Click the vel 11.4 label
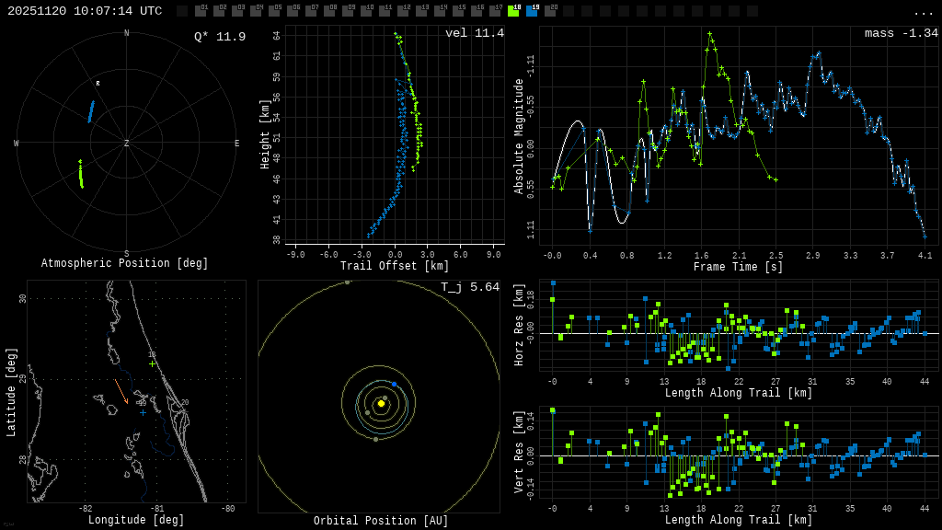942x530 pixels. click(x=474, y=34)
